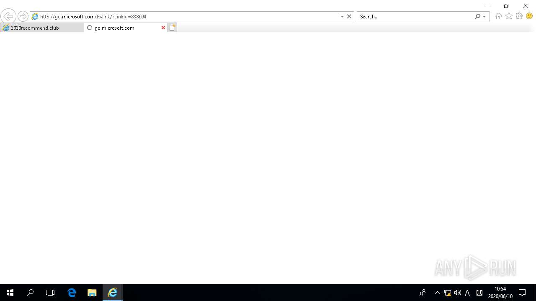Click the smiley feedback icon
Image resolution: width=536 pixels, height=301 pixels.
point(529,16)
